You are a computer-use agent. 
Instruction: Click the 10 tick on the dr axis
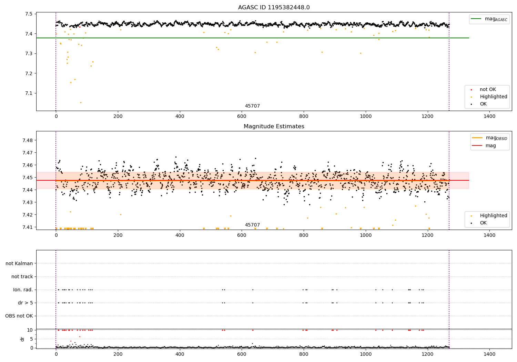coord(30,330)
